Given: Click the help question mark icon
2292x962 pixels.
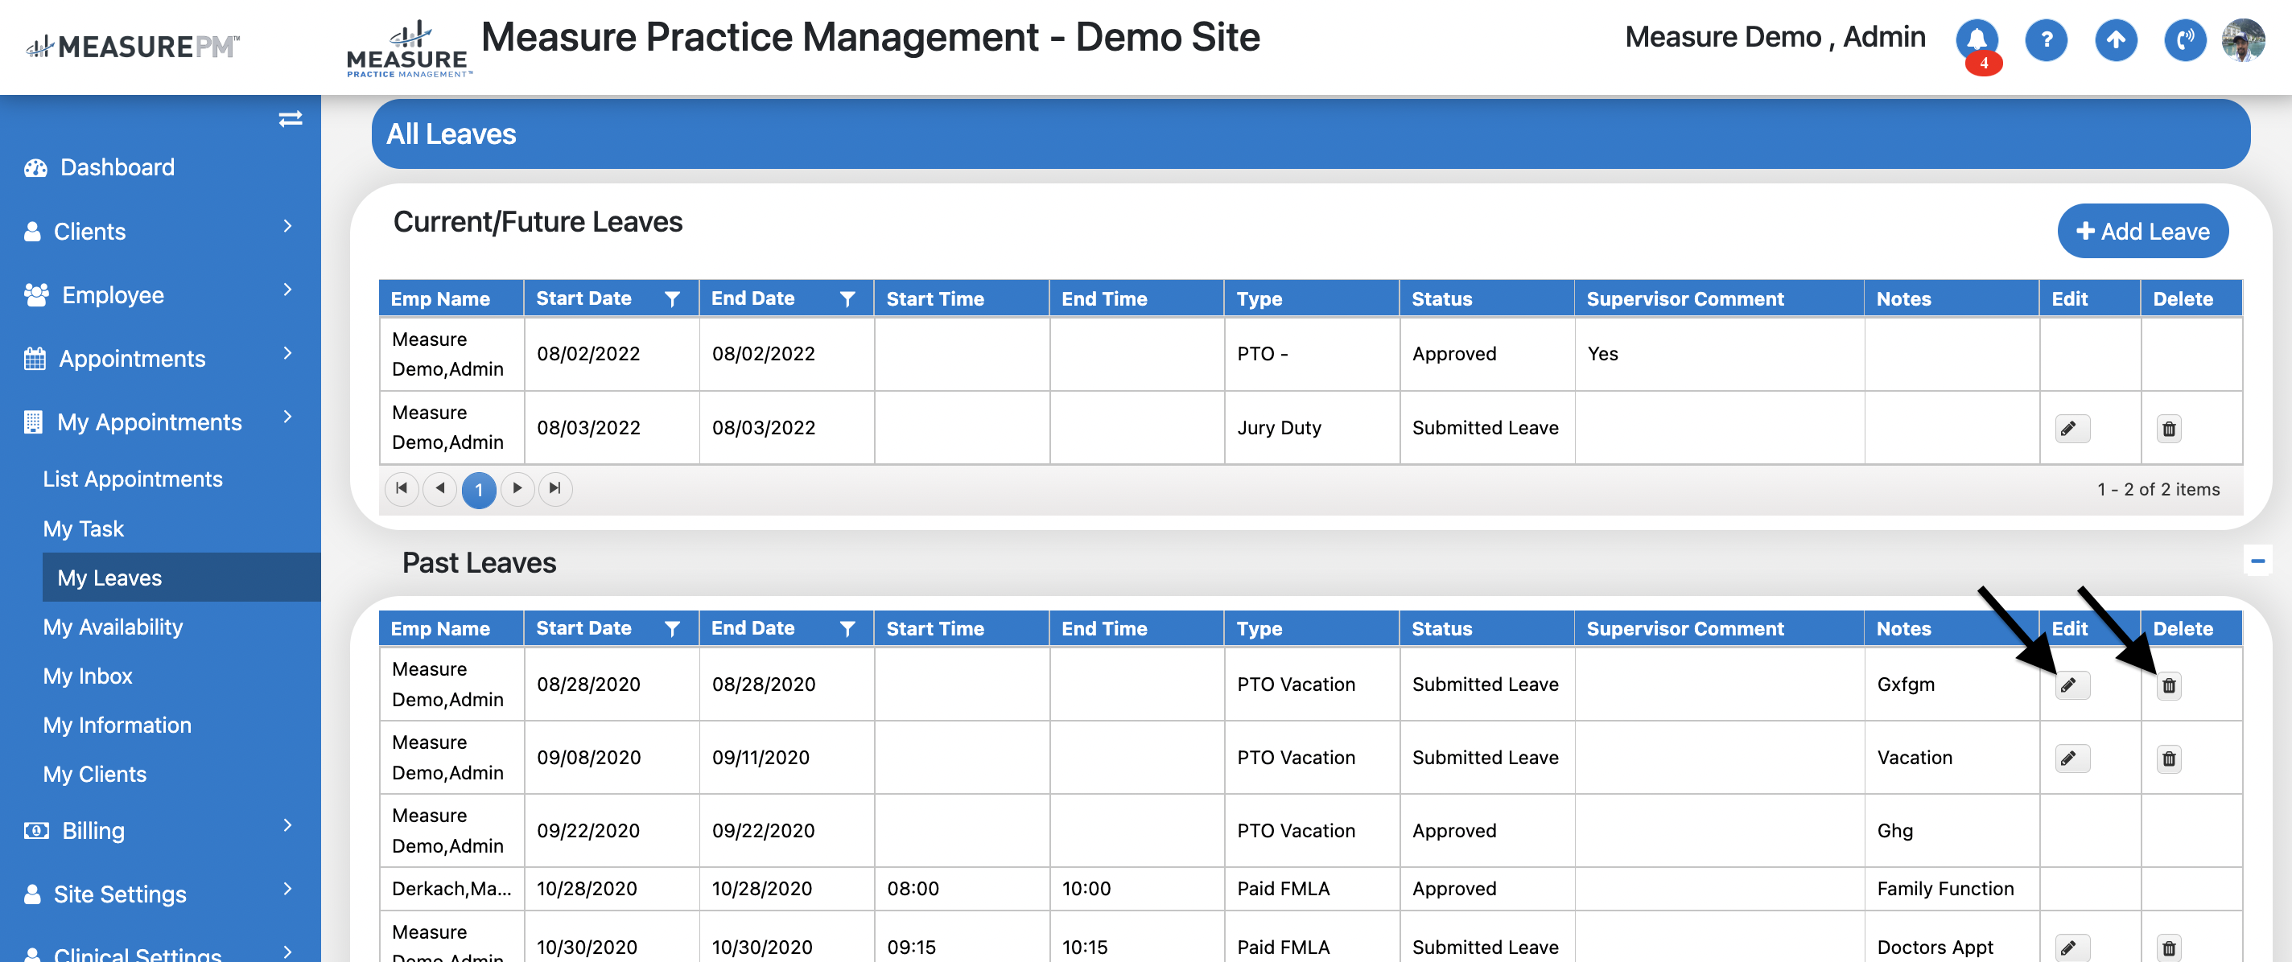Looking at the screenshot, I should (x=2046, y=40).
